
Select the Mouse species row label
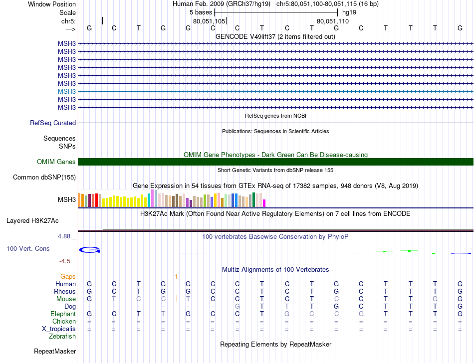[66, 299]
